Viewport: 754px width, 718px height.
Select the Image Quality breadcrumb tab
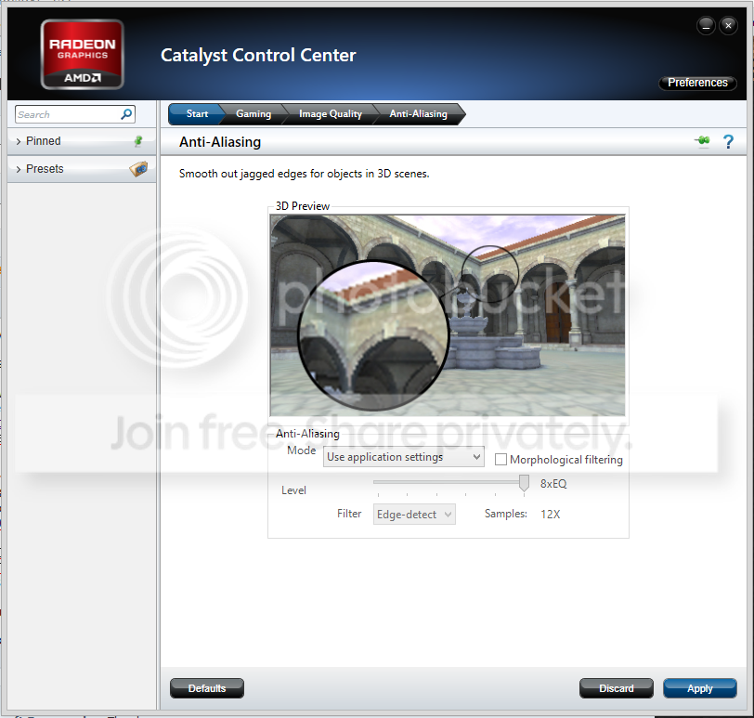[x=330, y=114]
